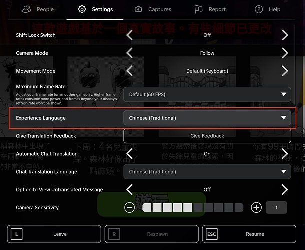The image size is (305, 250).
Task: Click the Settings gear icon
Action: point(82,9)
